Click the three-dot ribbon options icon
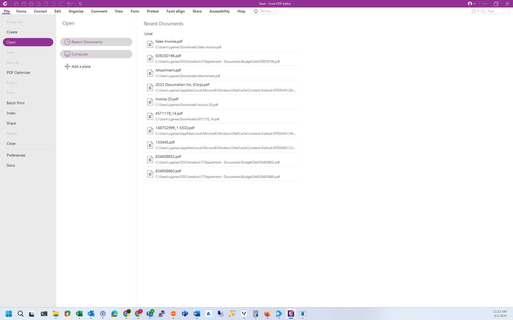This screenshot has width=513, height=320. pyautogui.click(x=509, y=11)
